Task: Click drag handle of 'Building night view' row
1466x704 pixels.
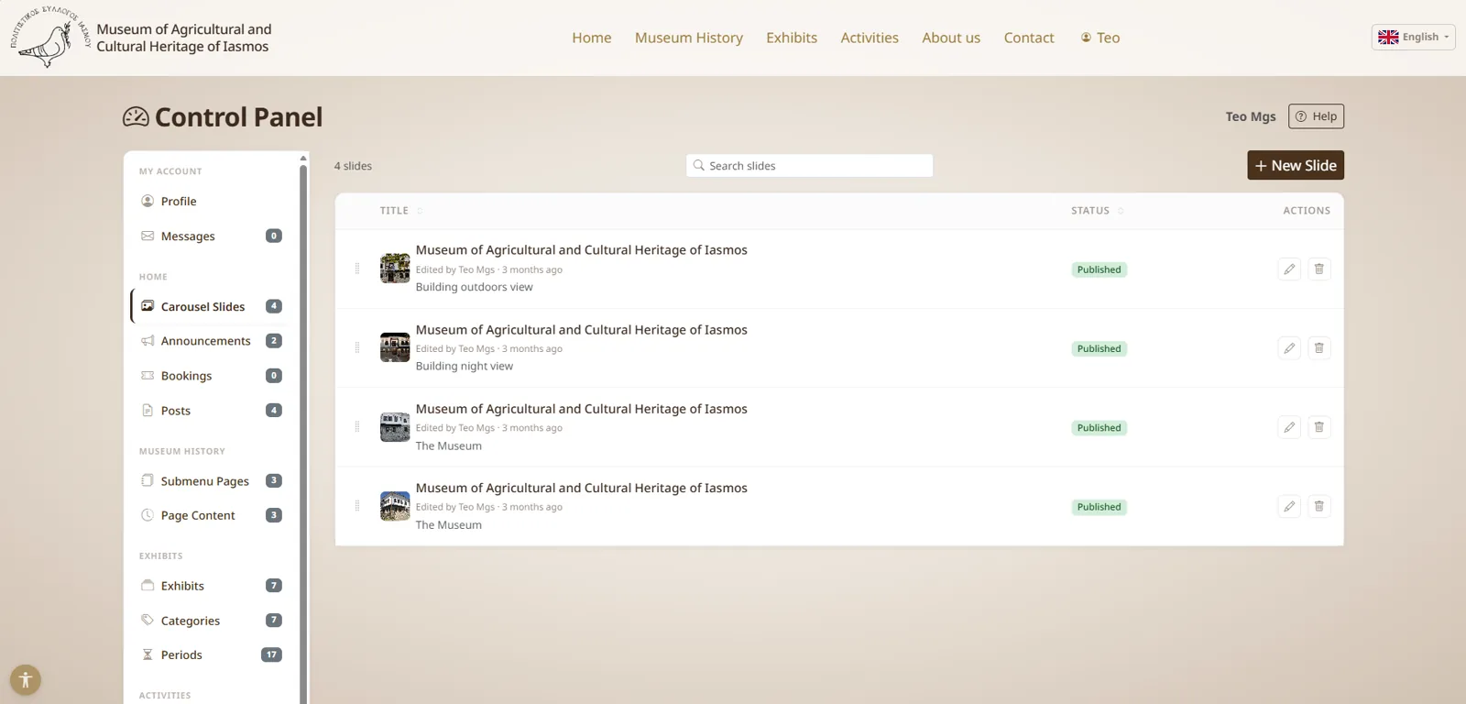Action: pos(357,347)
